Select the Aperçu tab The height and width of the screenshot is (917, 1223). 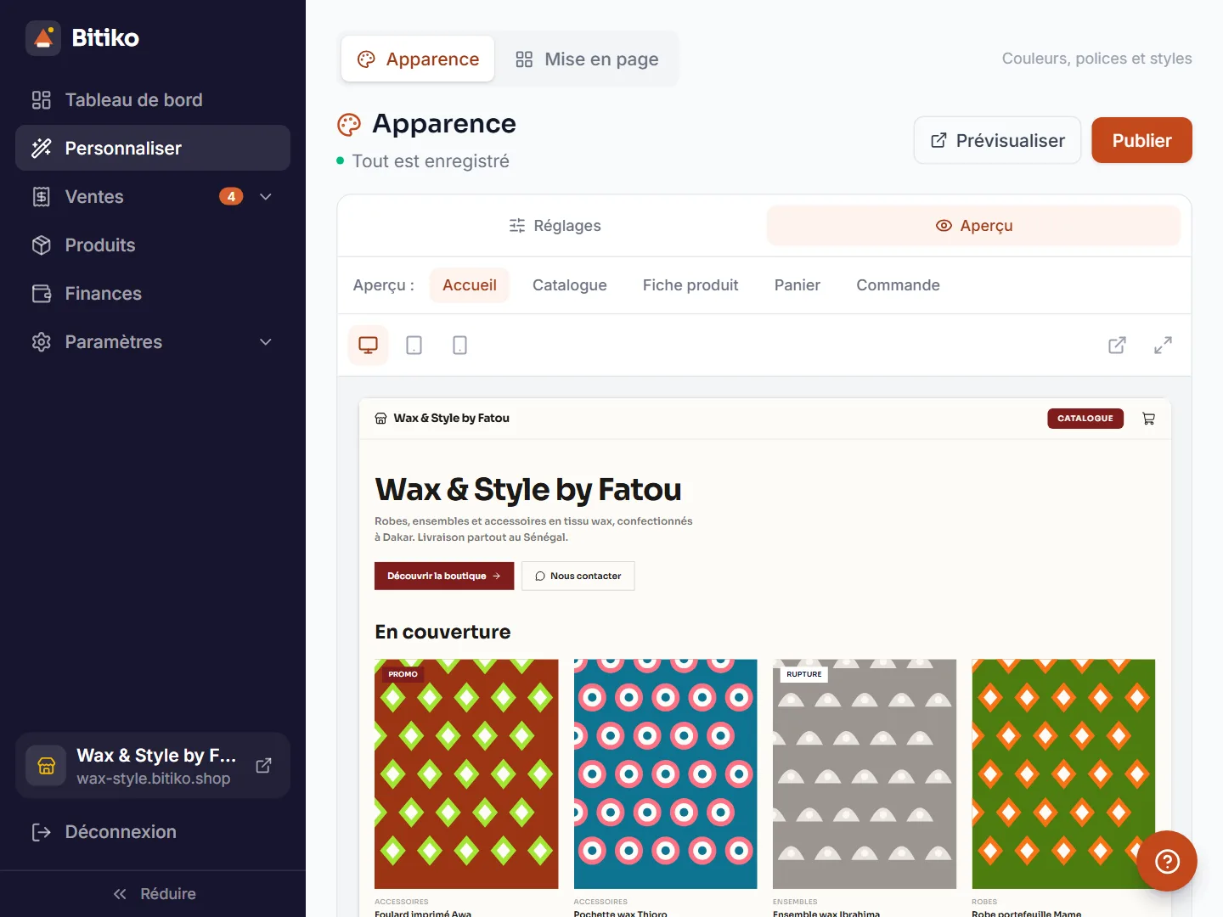click(973, 226)
